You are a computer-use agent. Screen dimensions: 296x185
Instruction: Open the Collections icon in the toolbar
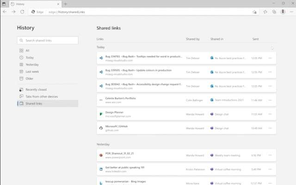point(274,12)
